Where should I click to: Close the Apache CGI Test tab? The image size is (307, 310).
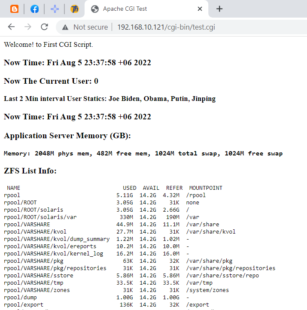[200, 9]
